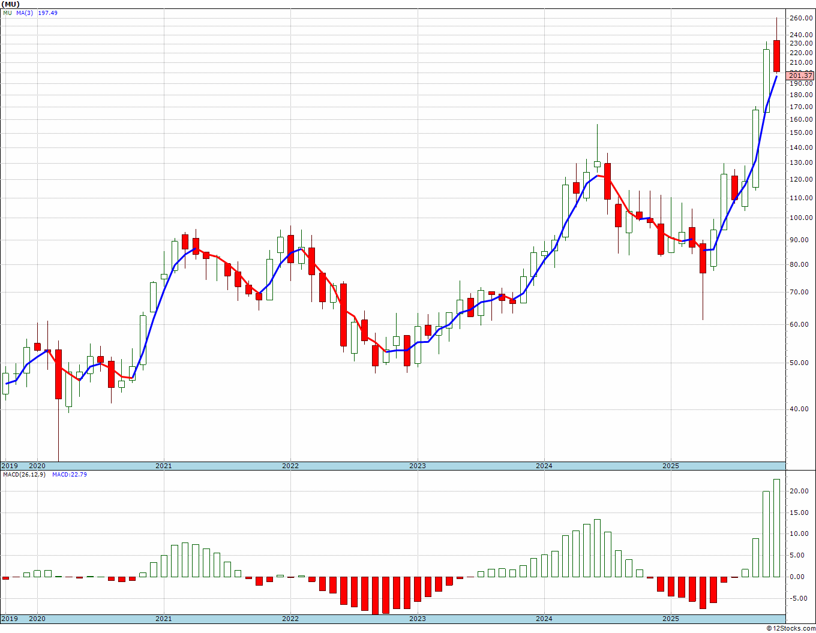Click the 2023 label on MACD panel axis
This screenshot has height=633, width=816.
[418, 619]
